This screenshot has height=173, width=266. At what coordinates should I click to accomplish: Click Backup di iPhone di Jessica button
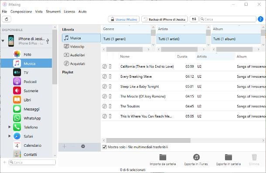click(164, 19)
